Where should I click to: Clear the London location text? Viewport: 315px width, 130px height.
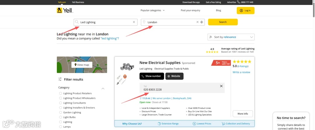tap(197, 22)
